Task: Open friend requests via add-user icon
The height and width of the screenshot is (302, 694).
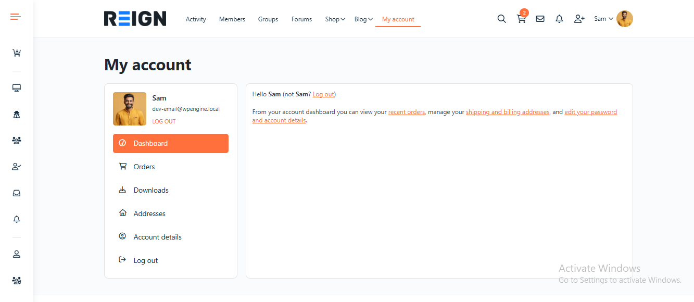Action: click(x=578, y=18)
